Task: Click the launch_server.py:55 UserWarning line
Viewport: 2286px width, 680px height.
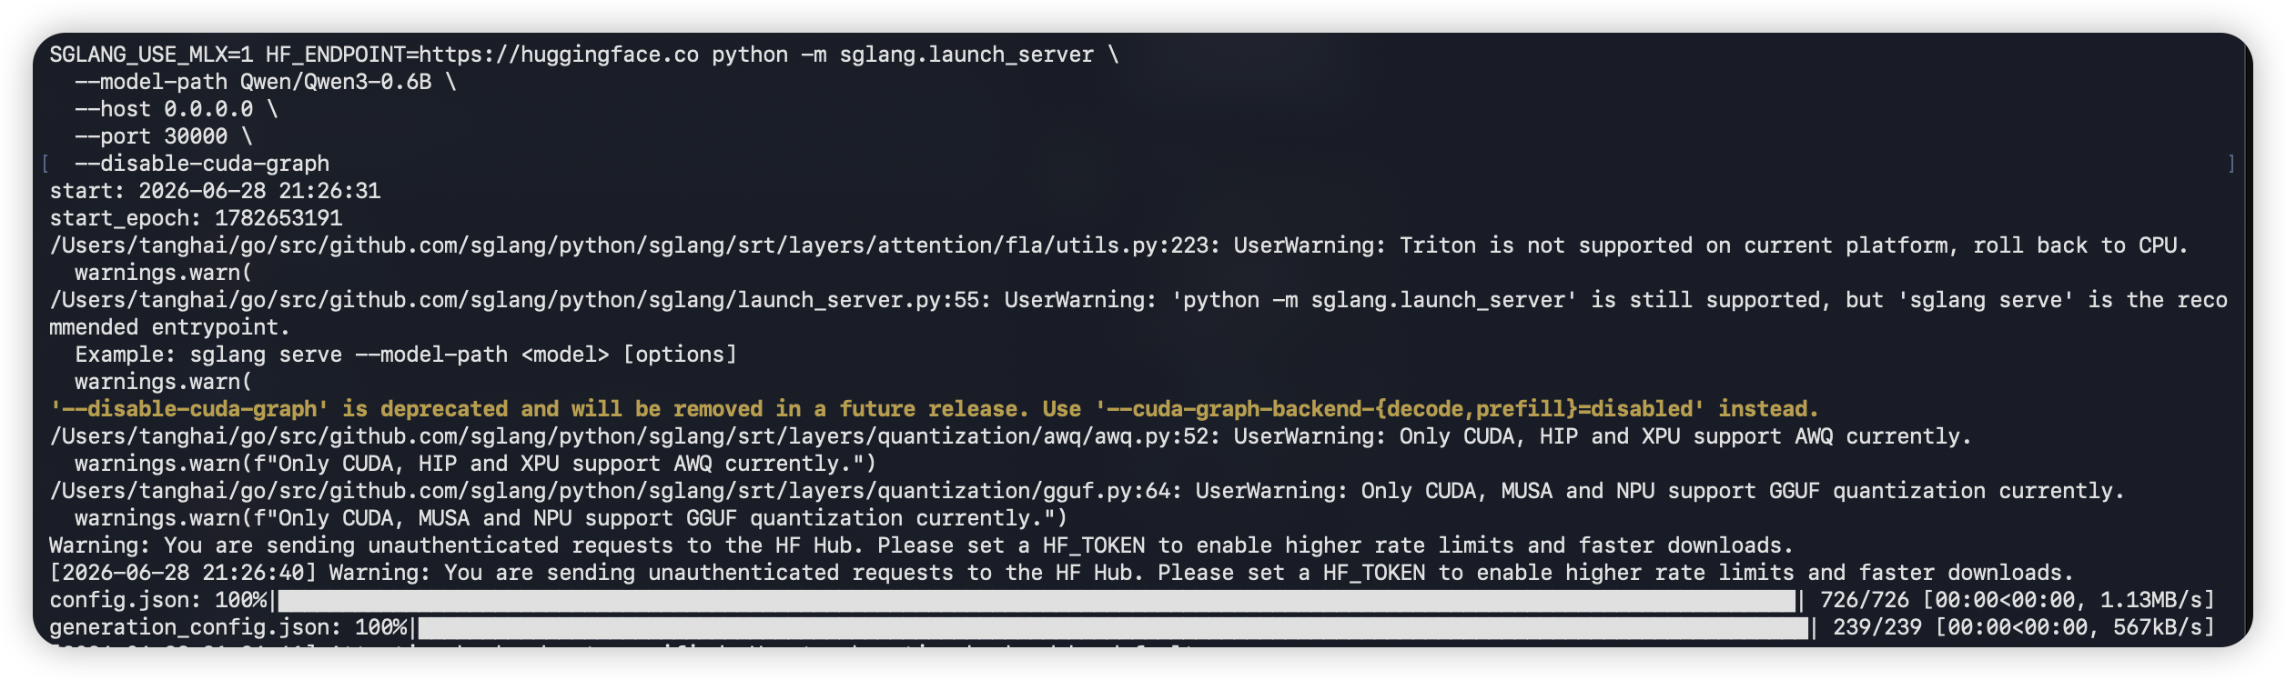Action: (1138, 300)
